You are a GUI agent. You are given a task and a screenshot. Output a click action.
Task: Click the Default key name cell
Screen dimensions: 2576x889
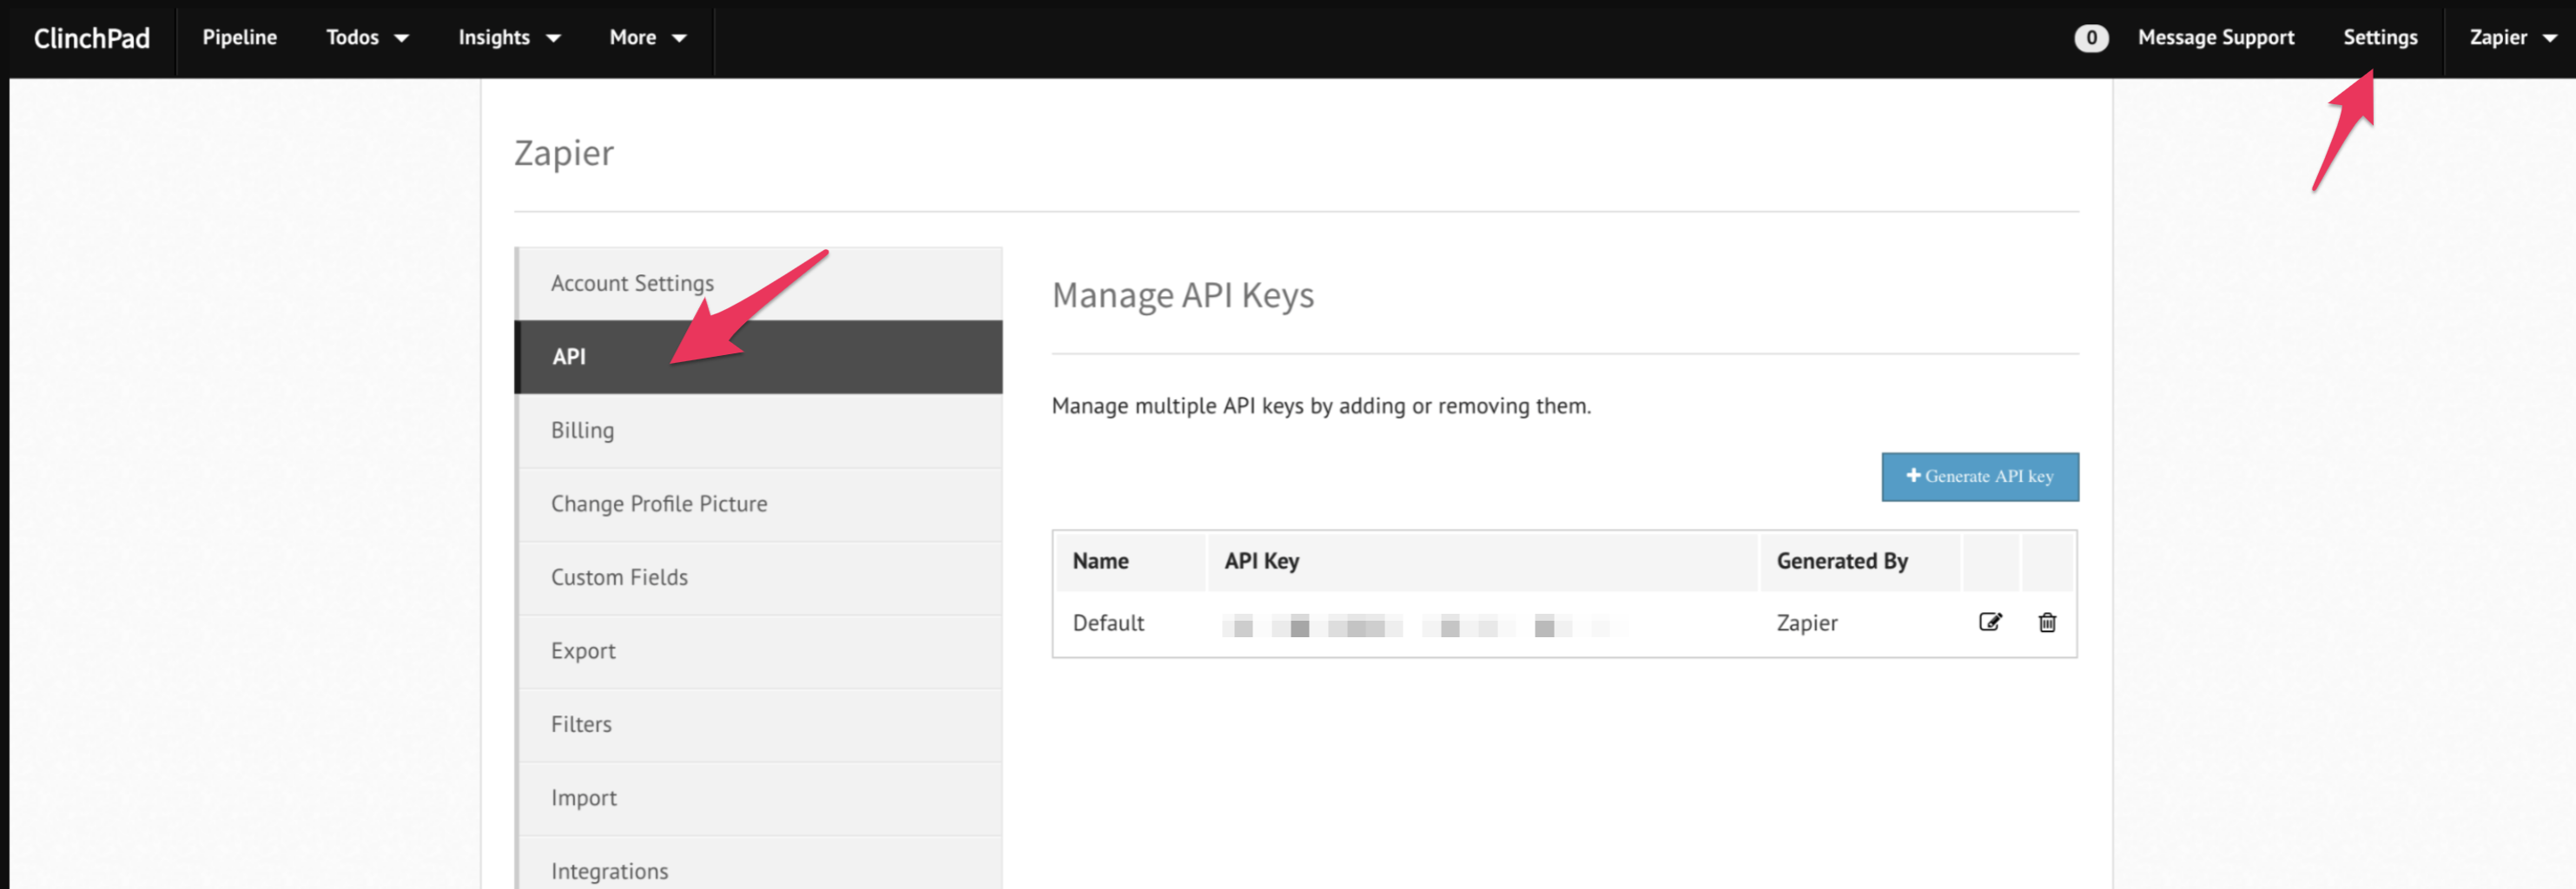click(x=1108, y=623)
